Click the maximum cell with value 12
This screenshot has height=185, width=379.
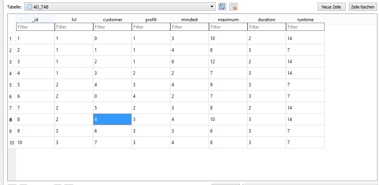(x=228, y=62)
